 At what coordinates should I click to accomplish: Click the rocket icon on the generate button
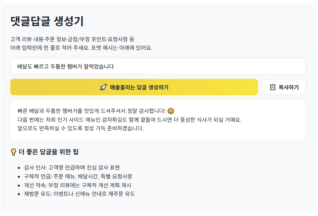point(103,87)
